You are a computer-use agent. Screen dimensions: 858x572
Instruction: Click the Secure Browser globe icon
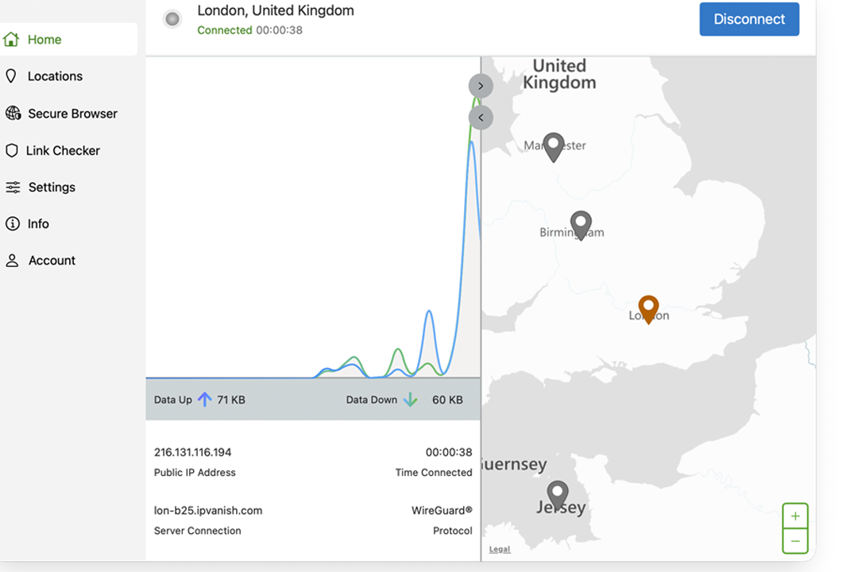pyautogui.click(x=13, y=114)
